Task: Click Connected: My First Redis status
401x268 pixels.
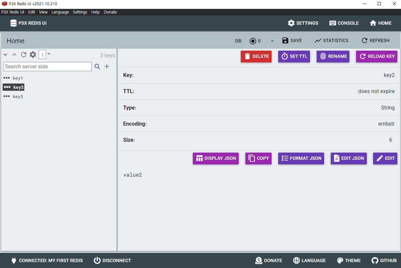Action: tap(47, 260)
